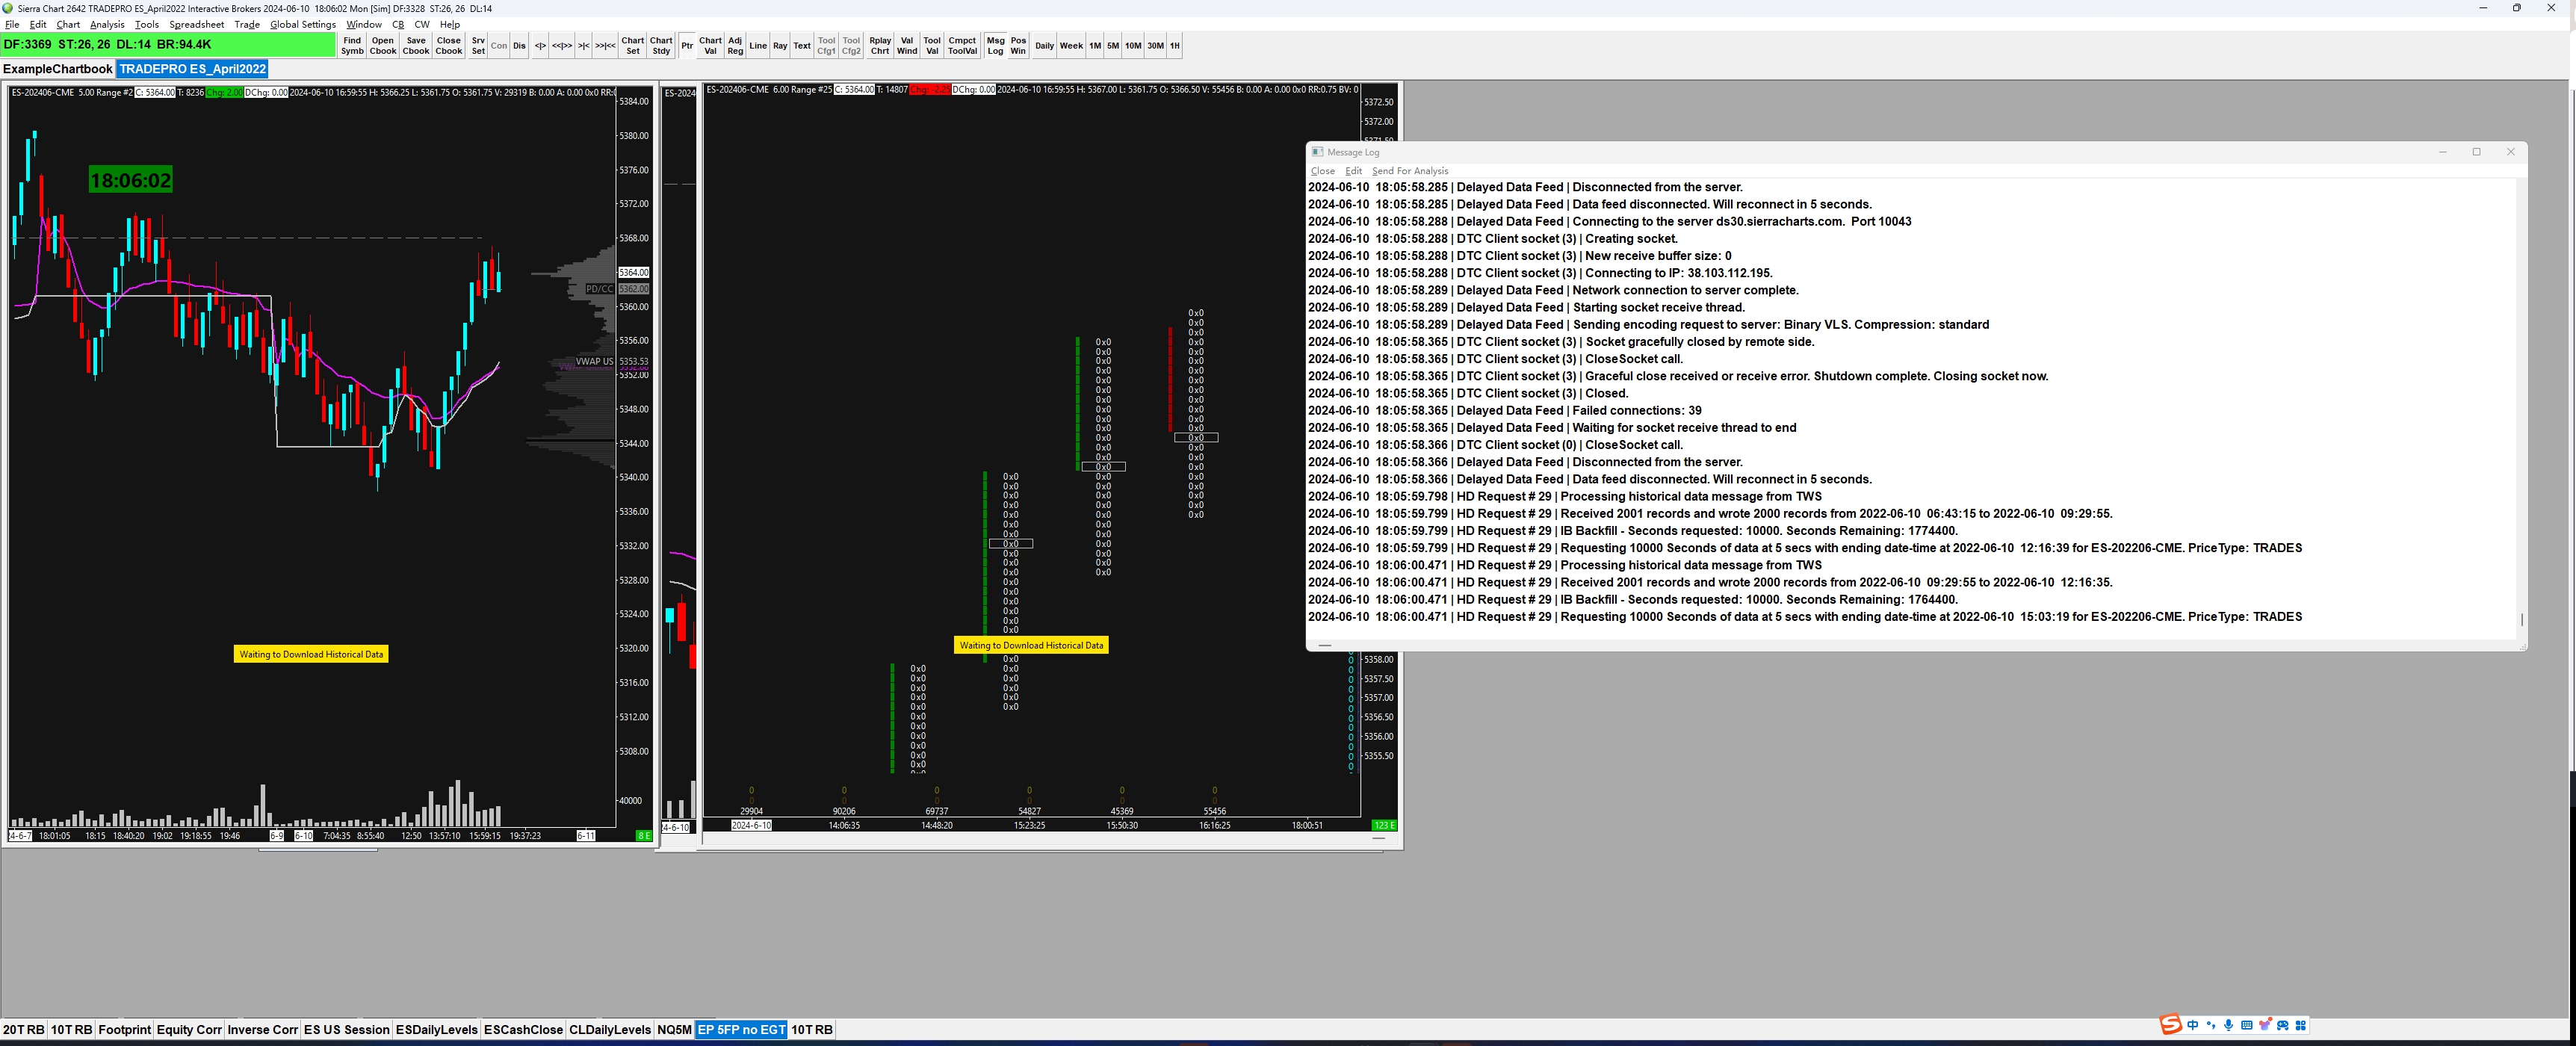Click the Dis disconnect button
2576x1046 pixels.
click(x=519, y=46)
